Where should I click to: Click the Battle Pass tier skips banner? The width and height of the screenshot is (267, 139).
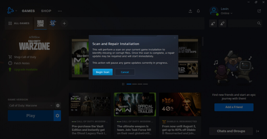coord(188,50)
